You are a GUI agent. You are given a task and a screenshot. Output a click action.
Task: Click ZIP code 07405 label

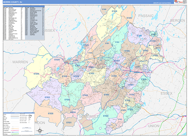139,36
